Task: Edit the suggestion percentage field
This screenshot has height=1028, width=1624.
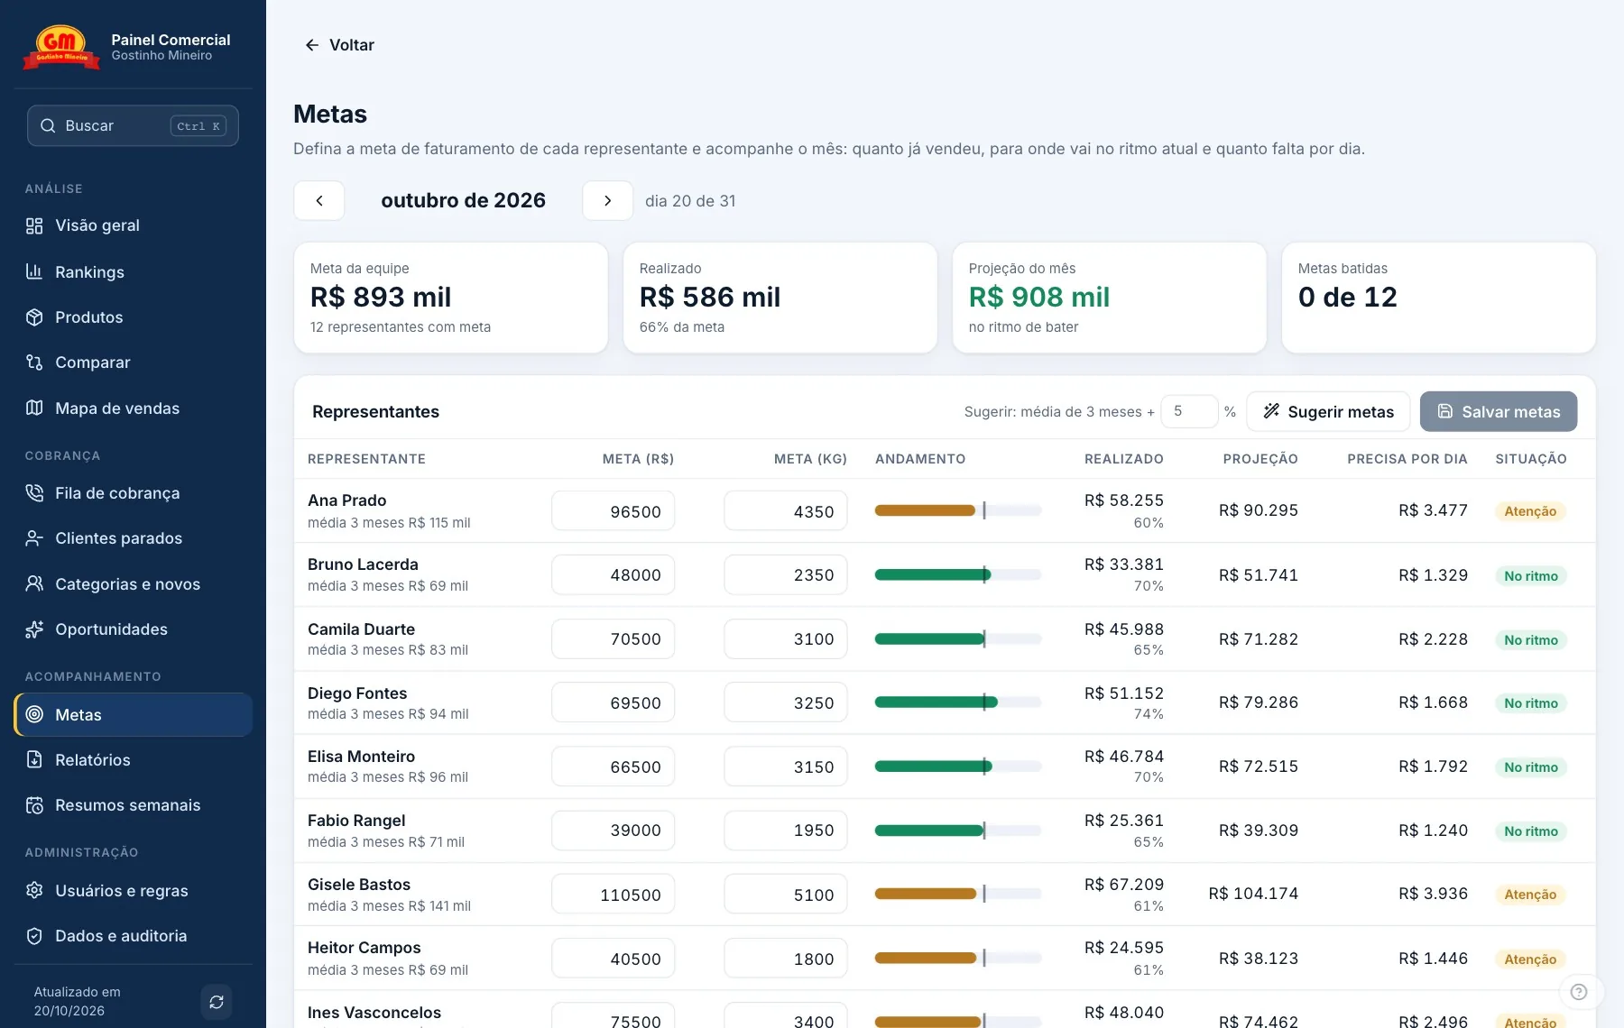Action: point(1189,411)
